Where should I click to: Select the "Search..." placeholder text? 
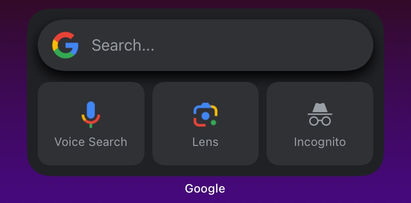123,46
